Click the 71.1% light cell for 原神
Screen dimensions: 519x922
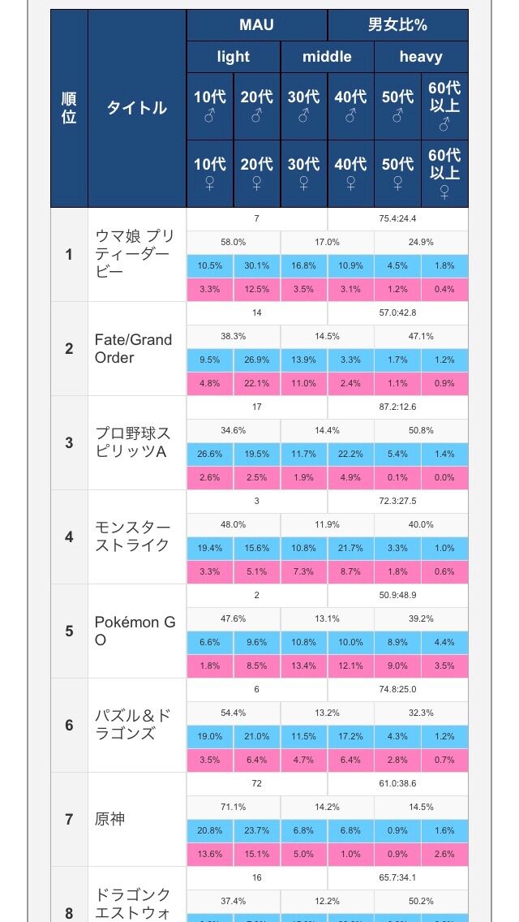[234, 807]
